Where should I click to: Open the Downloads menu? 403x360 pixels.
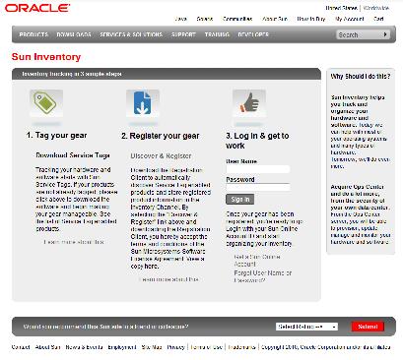74,34
